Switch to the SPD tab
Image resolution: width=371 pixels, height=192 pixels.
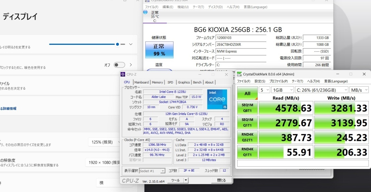coord(170,82)
